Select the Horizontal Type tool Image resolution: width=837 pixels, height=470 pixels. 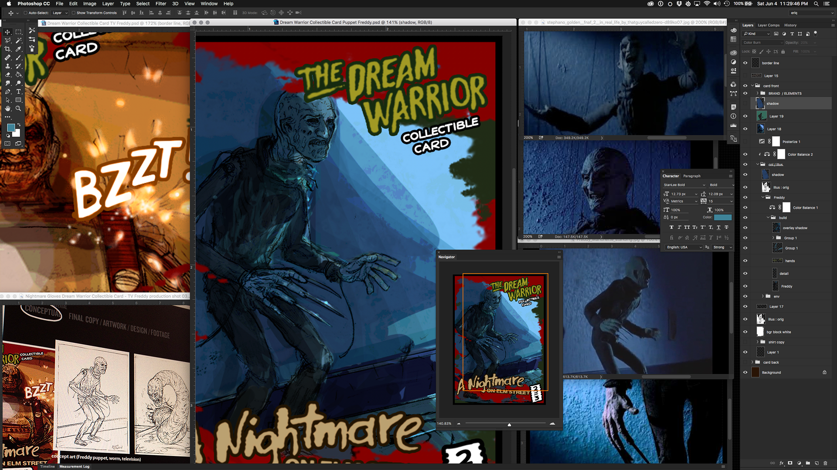[18, 91]
